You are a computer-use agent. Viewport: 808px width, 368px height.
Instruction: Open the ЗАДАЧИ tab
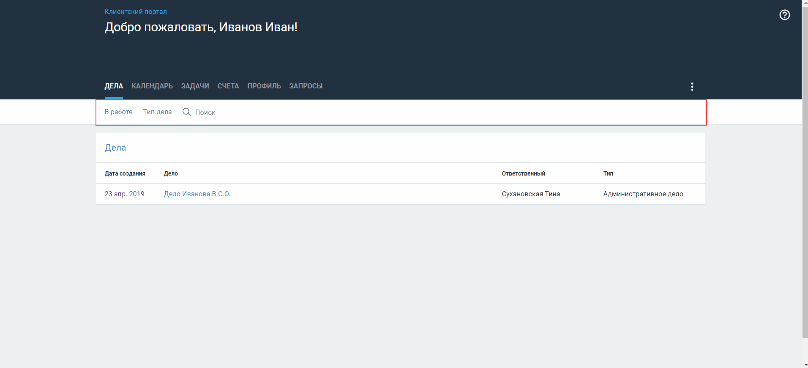pos(195,86)
